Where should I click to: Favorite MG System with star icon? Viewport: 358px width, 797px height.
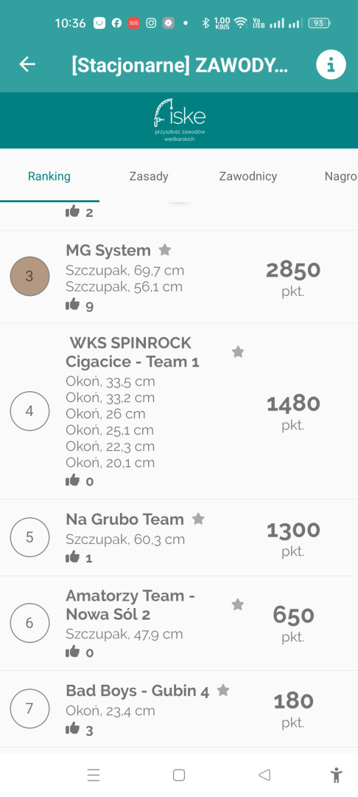pos(165,249)
